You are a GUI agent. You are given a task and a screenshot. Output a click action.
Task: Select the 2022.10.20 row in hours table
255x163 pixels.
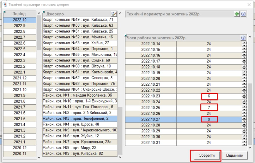[x=151, y=79]
